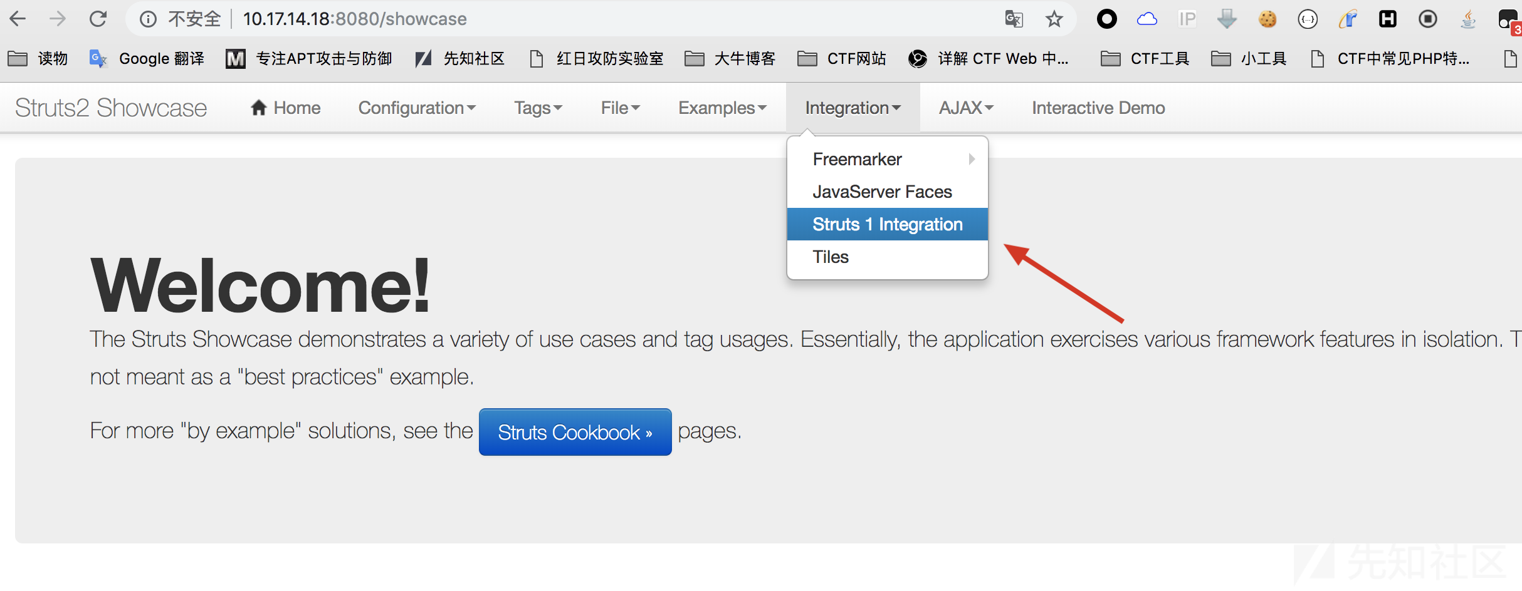Open the 详解 CTF Web 中… bookmark
This screenshot has height=591, width=1522.
(x=989, y=59)
